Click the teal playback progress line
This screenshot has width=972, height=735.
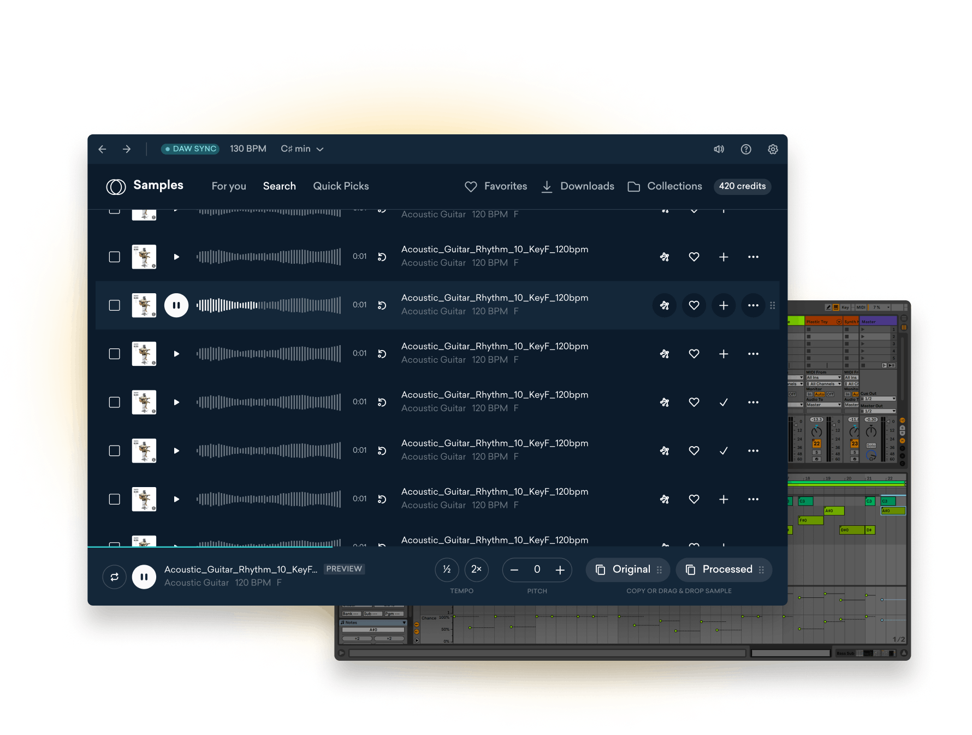[x=210, y=547]
